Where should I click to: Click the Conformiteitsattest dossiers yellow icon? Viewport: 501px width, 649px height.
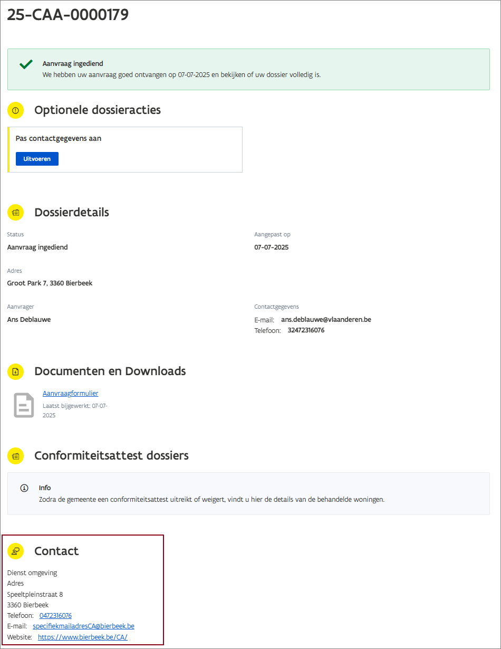tap(16, 456)
